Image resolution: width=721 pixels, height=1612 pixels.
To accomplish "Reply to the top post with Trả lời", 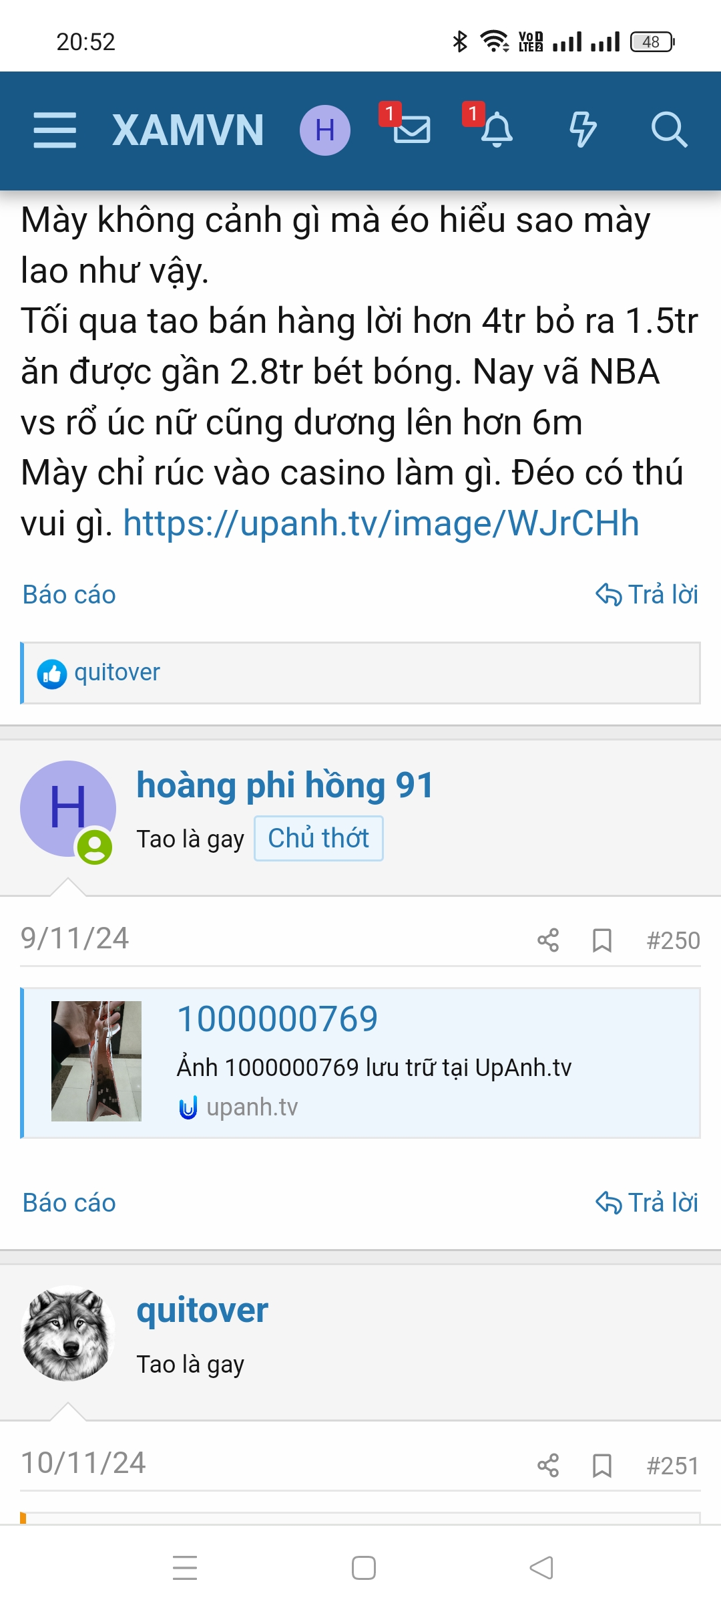I will pos(647,595).
